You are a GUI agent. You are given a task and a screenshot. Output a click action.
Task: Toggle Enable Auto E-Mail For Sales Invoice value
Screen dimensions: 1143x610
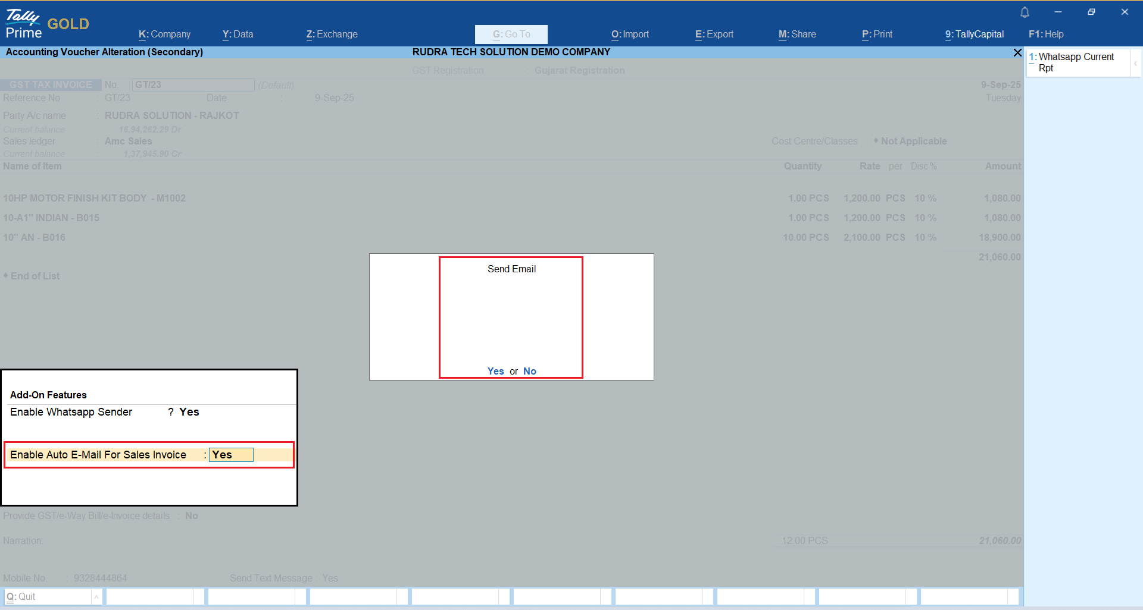(231, 455)
